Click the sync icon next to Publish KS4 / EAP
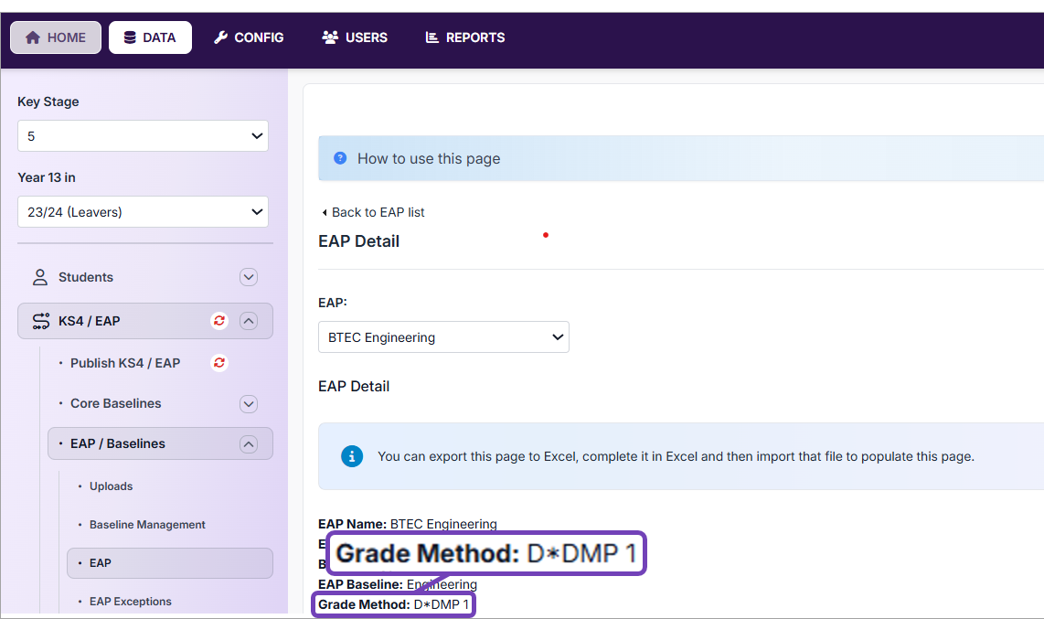Image resolution: width=1044 pixels, height=619 pixels. coord(218,363)
